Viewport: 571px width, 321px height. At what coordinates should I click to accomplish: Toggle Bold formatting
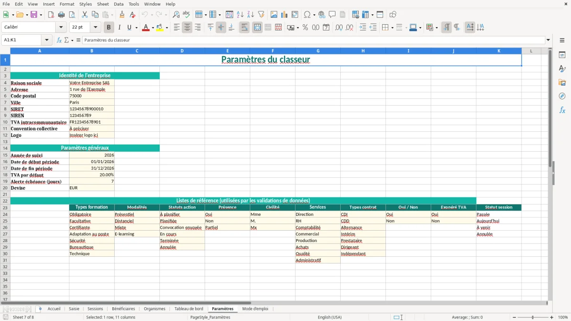(108, 28)
